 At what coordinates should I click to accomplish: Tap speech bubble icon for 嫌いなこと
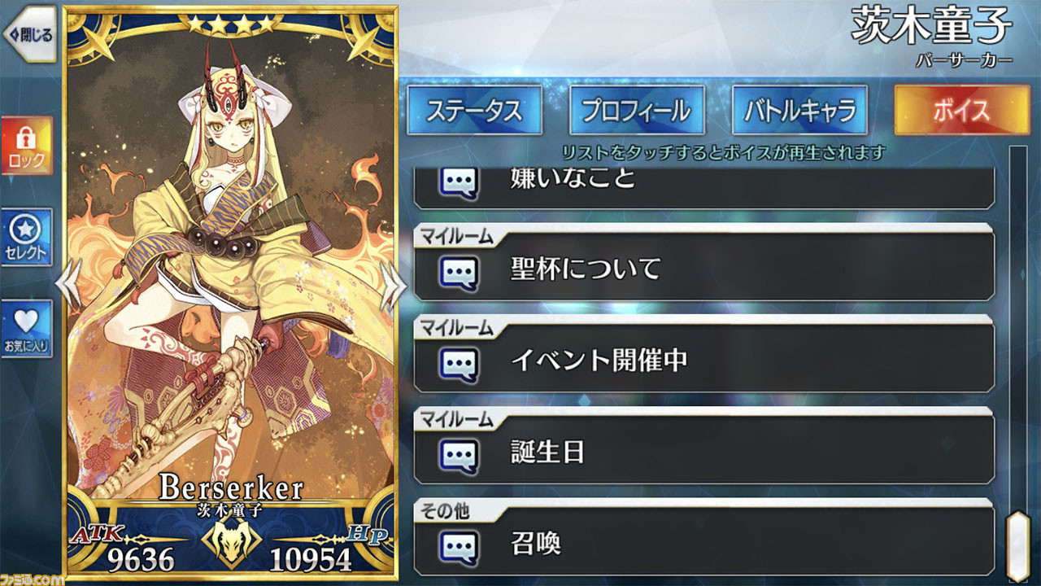[x=460, y=180]
